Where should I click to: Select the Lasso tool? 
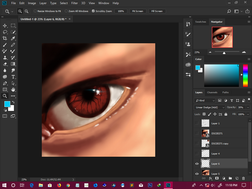tap(5, 32)
